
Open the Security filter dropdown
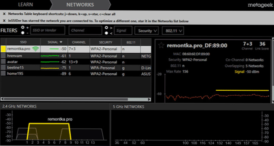(x=146, y=31)
